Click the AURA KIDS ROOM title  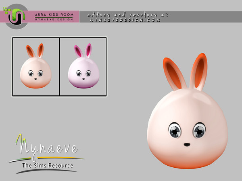(54, 14)
